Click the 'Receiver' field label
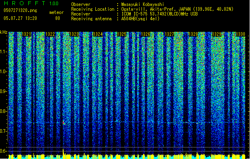The height and width of the screenshot is (159, 250). pyautogui.click(x=81, y=14)
